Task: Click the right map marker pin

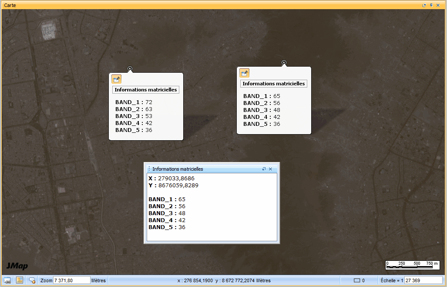Action: coord(284,63)
